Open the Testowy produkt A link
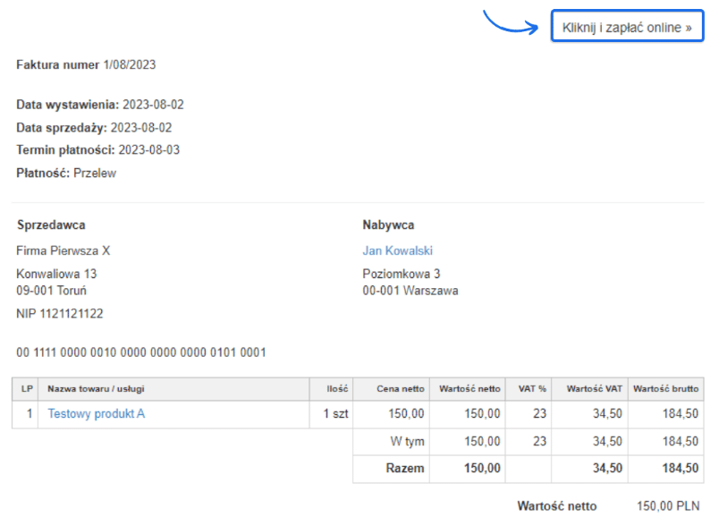The width and height of the screenshot is (710, 517). (96, 414)
